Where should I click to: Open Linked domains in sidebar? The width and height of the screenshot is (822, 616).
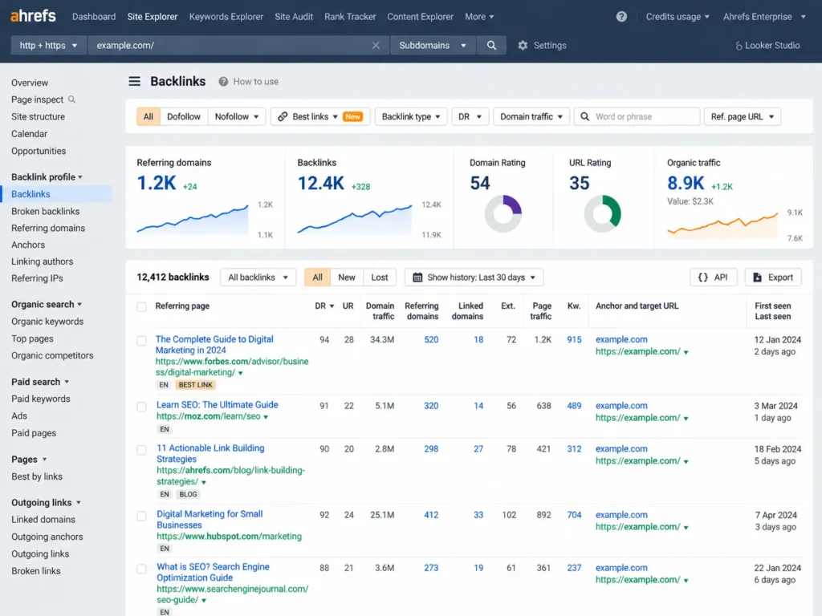(x=43, y=520)
